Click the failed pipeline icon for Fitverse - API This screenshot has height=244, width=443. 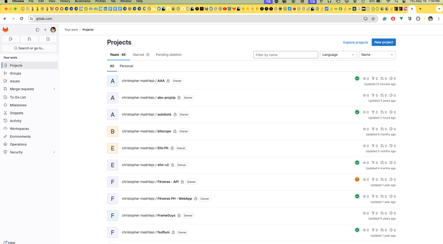coord(357,179)
